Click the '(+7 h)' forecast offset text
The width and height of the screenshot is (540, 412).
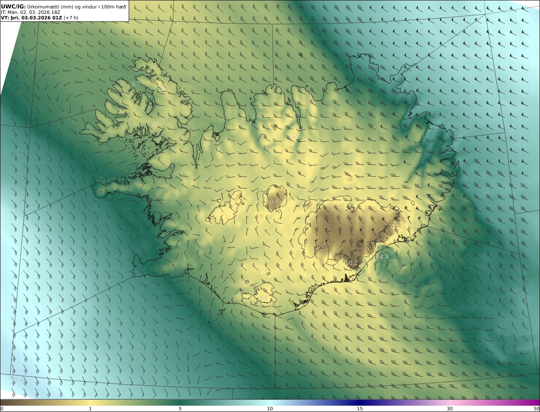(x=71, y=18)
